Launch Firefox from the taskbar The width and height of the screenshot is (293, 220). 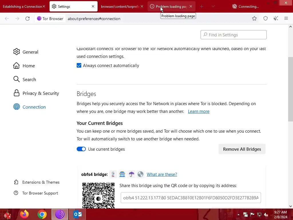pyautogui.click(x=25, y=214)
